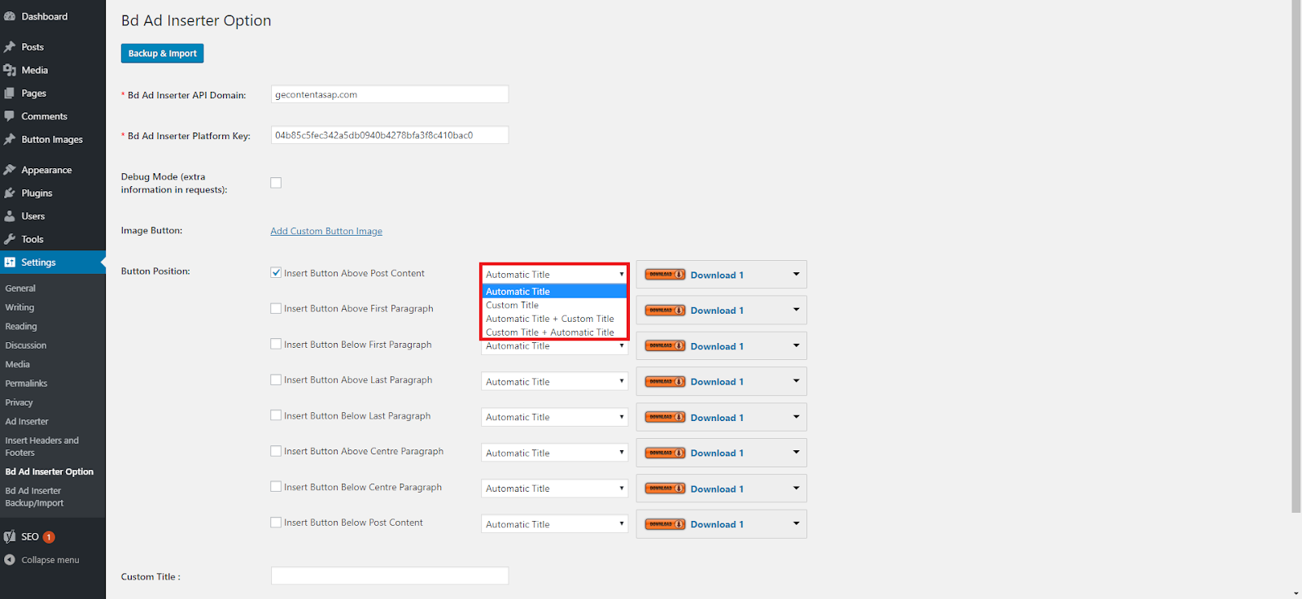Click the Bd Ad Inserter Platform Key field

pos(390,135)
